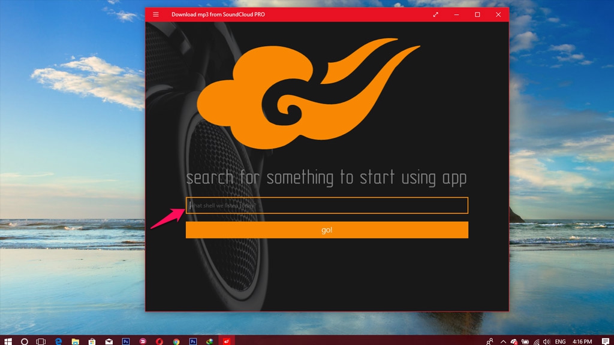Launch Google Chrome from the taskbar

click(x=176, y=341)
